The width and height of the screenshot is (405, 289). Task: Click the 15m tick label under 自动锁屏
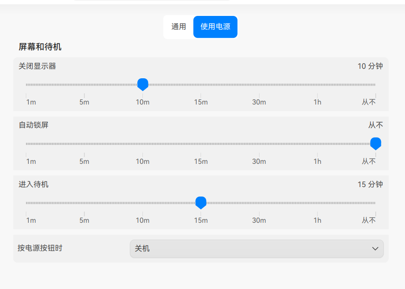[x=201, y=162]
